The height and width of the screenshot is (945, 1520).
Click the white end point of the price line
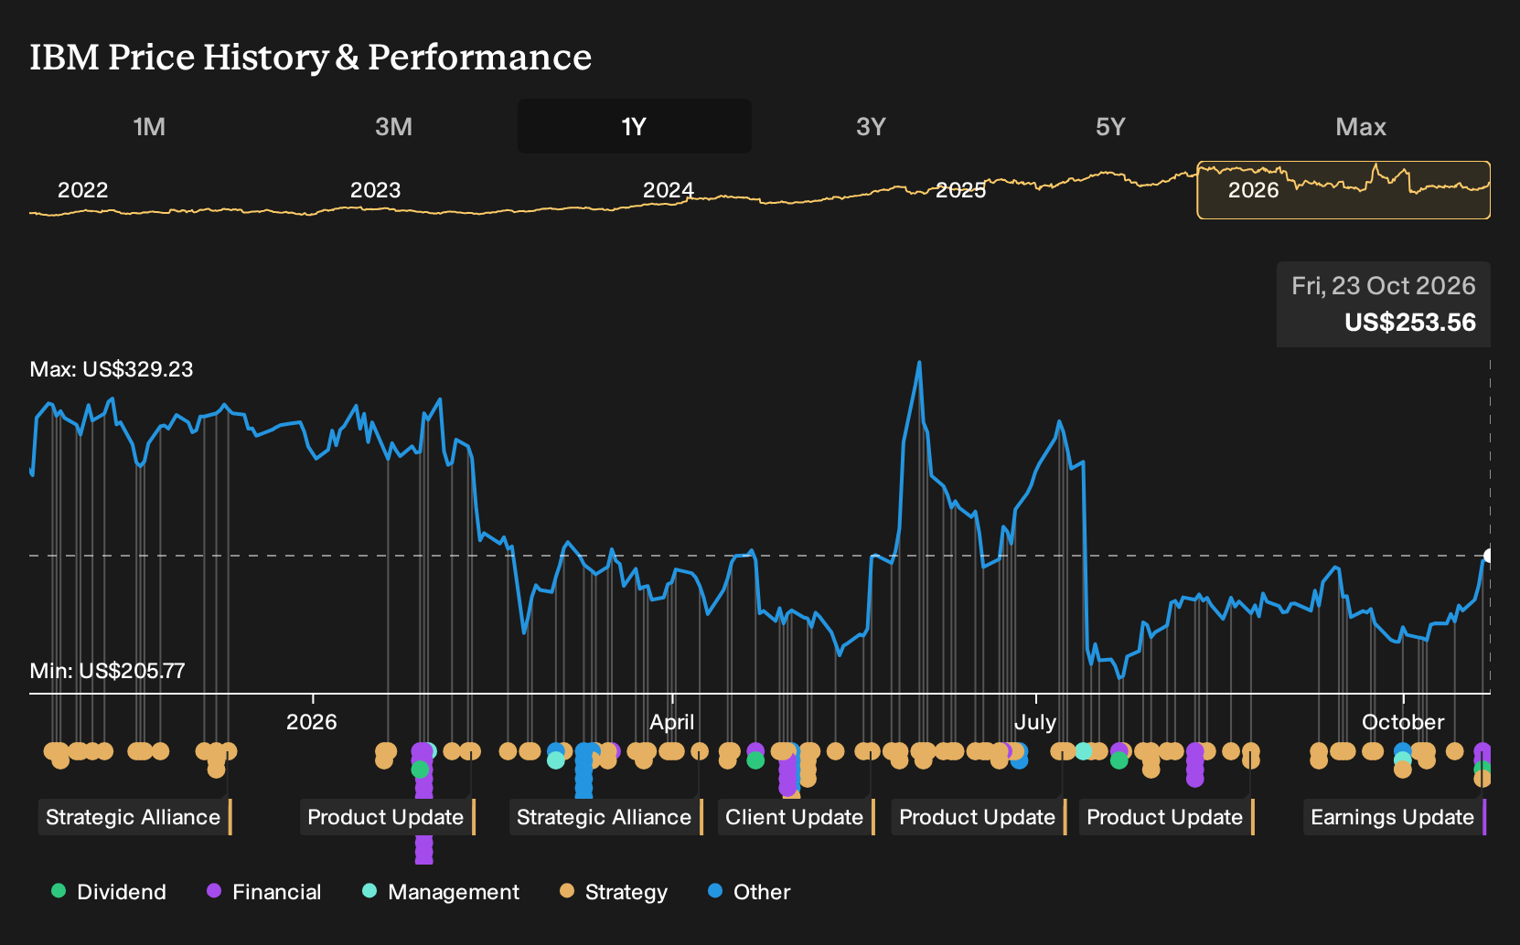tap(1489, 556)
